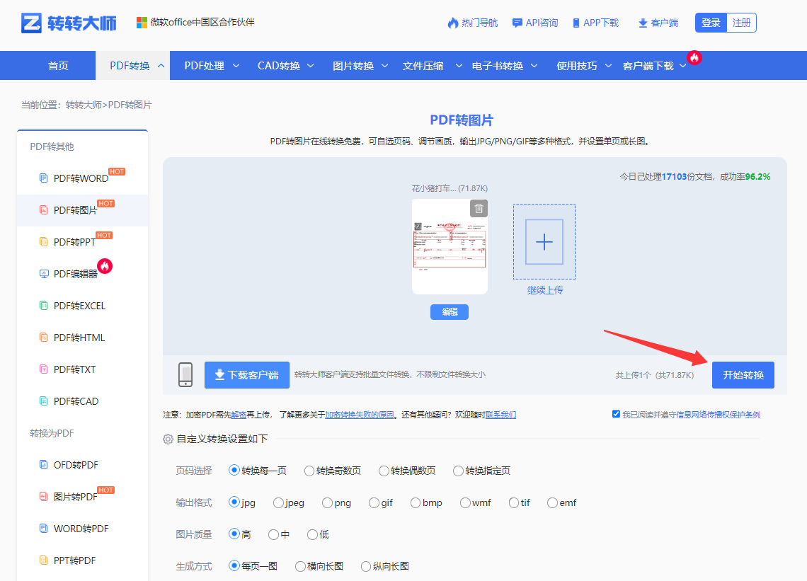Expand the CAD转换 dropdown menu

pos(311,66)
